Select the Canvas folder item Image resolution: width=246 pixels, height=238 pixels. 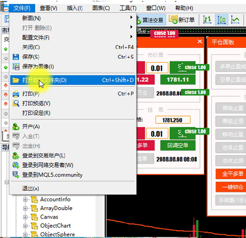tap(45, 217)
